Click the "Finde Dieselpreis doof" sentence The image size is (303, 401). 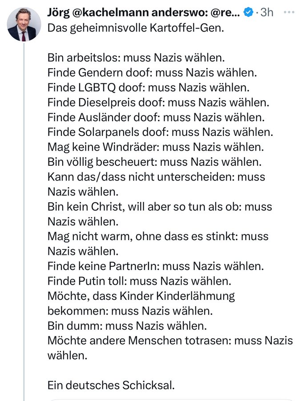(158, 102)
